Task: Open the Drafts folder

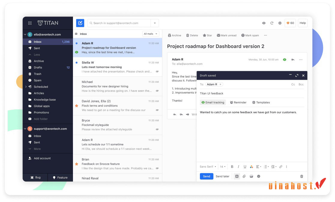Action: (38, 67)
